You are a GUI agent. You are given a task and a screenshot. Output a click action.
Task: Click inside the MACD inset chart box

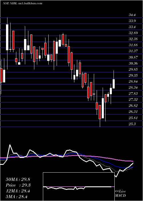pyautogui.click(x=79, y=187)
